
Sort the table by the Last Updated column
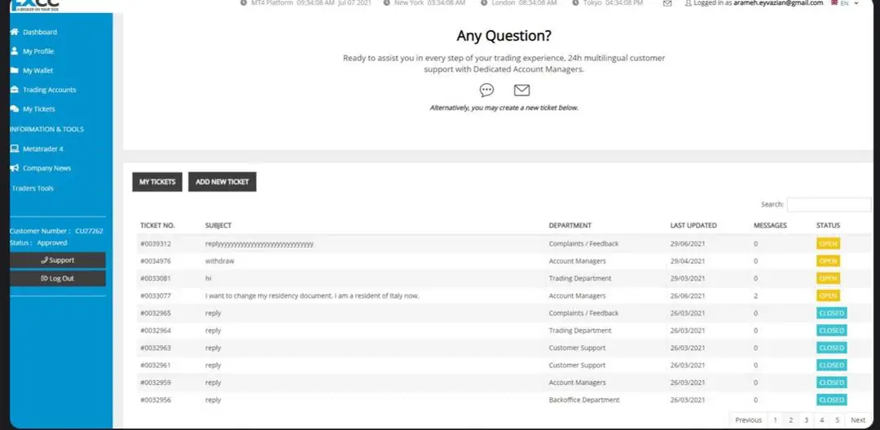coord(693,226)
